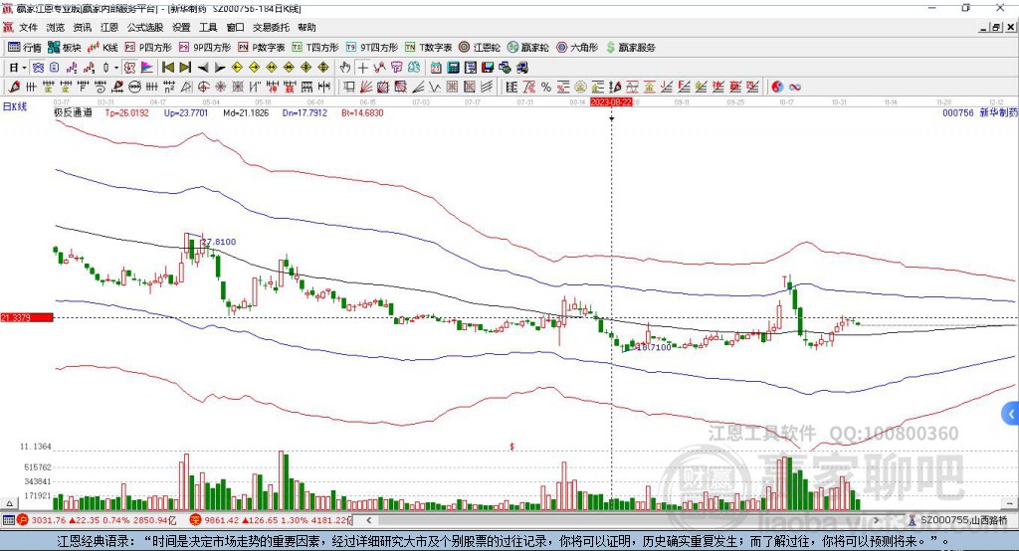
Task: Toggle the crosshair cursor tool
Action: pyautogui.click(x=362, y=68)
